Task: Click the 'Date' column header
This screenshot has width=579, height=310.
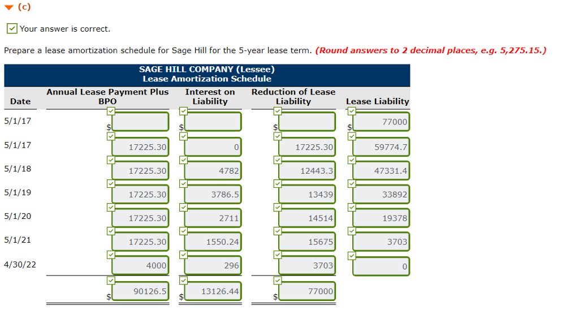Action: pos(20,101)
